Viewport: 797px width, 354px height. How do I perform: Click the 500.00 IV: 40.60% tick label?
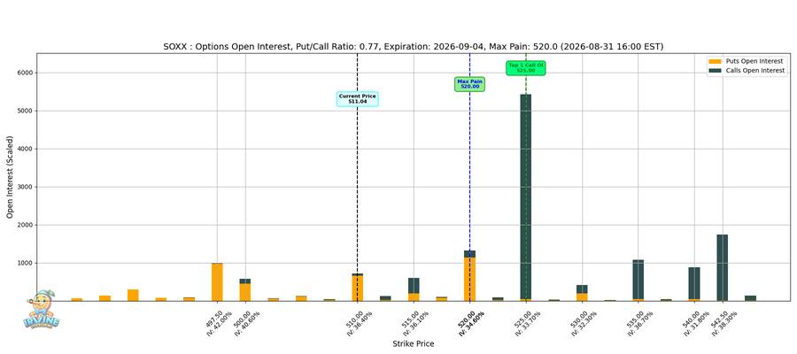pyautogui.click(x=249, y=323)
